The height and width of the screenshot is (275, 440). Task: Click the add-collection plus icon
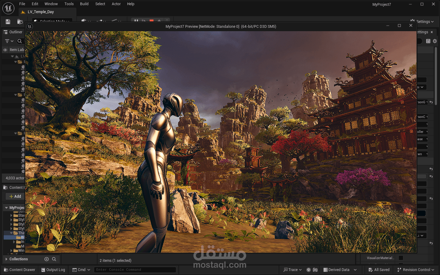(x=46, y=259)
